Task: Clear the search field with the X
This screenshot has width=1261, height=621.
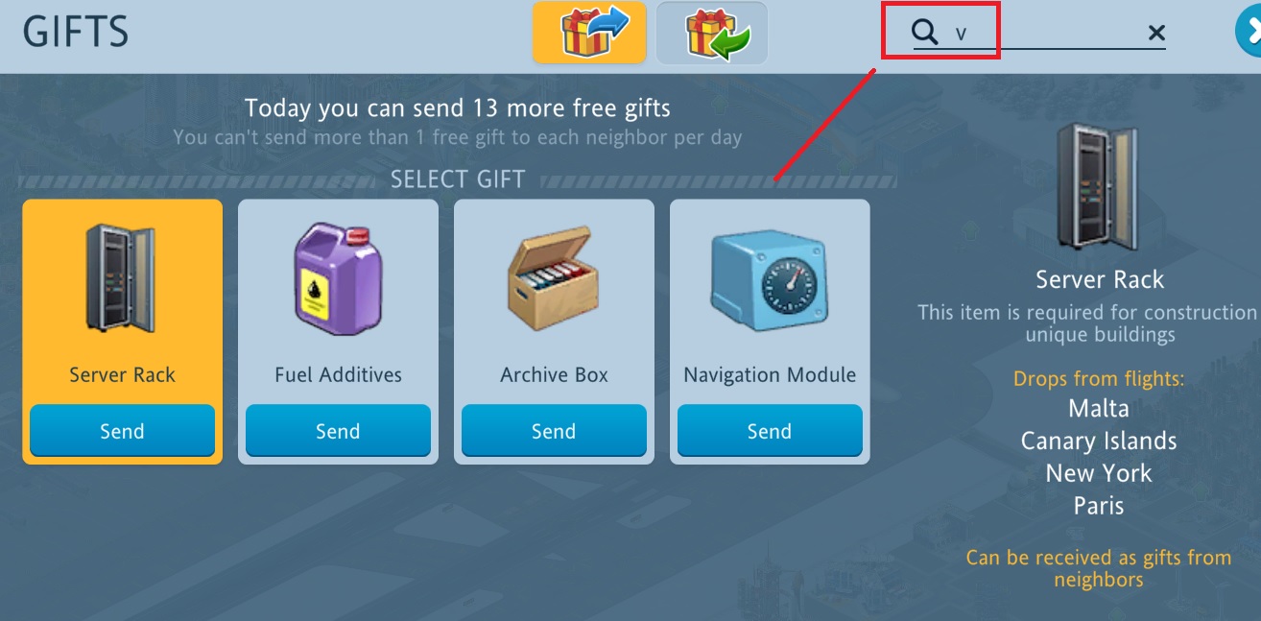Action: pyautogui.click(x=1156, y=34)
